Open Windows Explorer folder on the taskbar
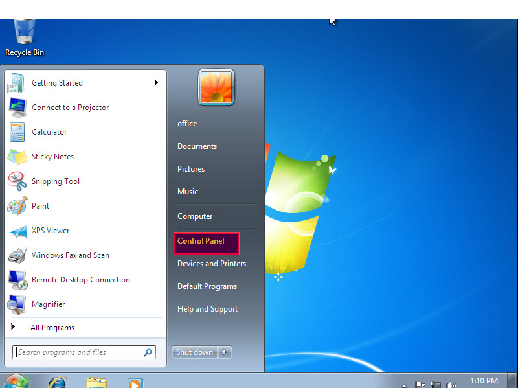 point(96,382)
